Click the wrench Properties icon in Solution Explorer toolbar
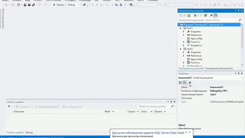Viewport: 245px width, 138px height. [x=211, y=15]
